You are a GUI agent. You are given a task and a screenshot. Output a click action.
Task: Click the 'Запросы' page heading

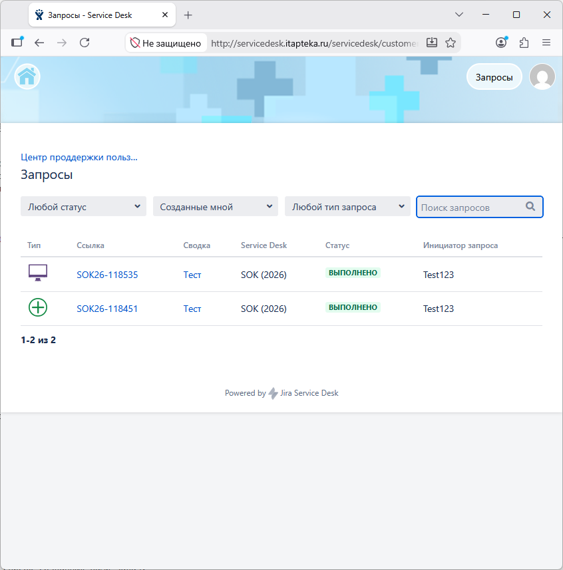pyautogui.click(x=47, y=174)
